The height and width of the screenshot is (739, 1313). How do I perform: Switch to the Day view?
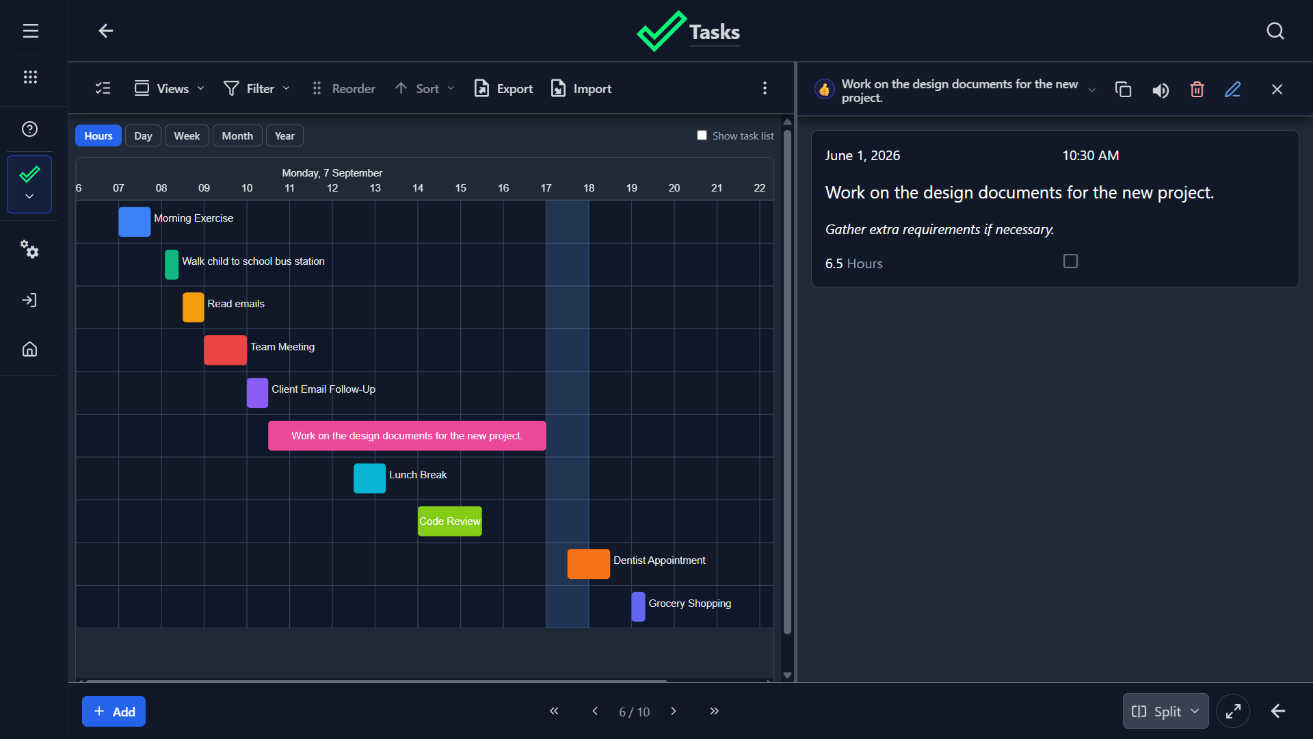143,135
